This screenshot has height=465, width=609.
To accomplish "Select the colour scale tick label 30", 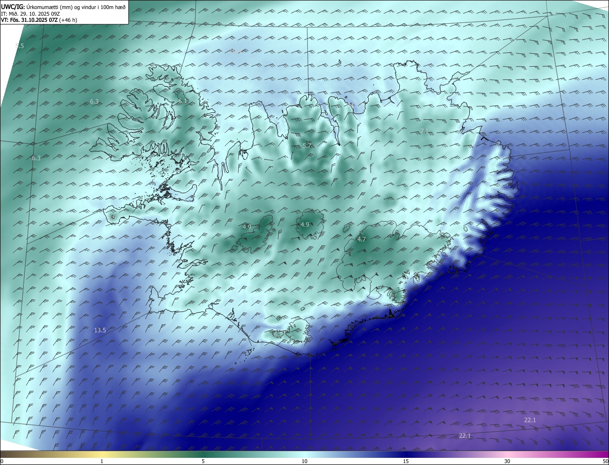I will click(507, 461).
